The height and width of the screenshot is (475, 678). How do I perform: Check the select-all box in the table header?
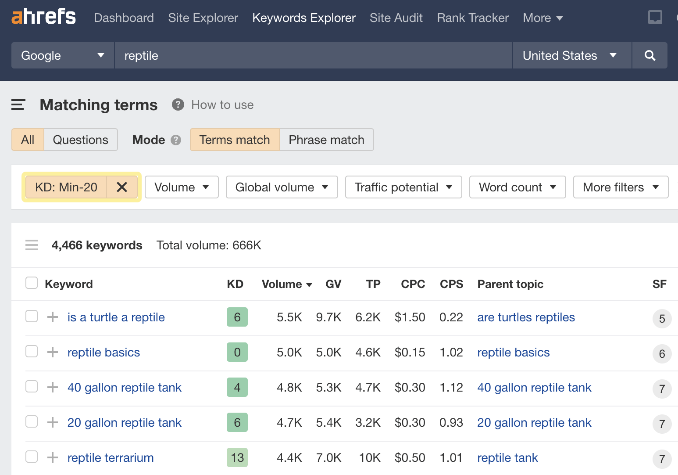[31, 283]
